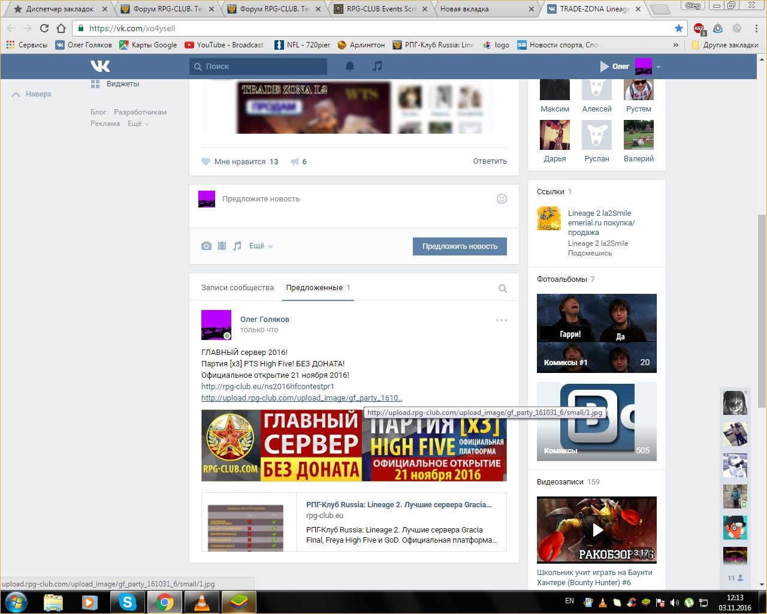The width and height of the screenshot is (767, 614).
Task: Play the РАКОБЗОР video
Action: [597, 529]
